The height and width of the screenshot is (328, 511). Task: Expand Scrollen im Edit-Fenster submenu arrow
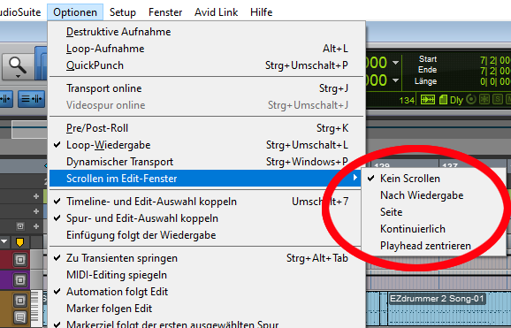coord(355,178)
